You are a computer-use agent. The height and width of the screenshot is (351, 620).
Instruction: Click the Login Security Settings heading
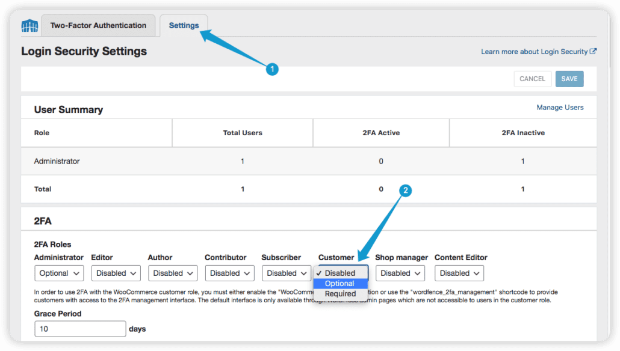point(84,51)
